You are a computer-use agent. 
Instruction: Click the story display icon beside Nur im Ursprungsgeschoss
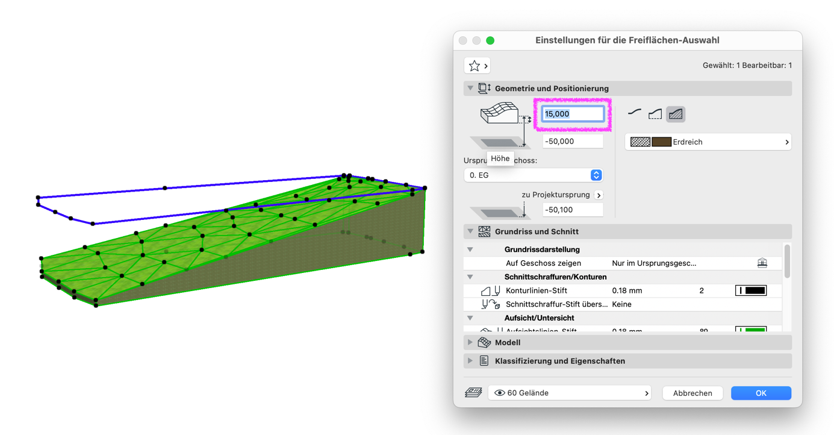tap(762, 263)
